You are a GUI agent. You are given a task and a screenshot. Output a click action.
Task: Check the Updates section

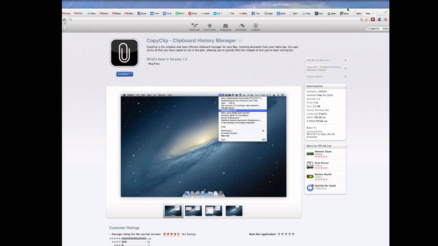pos(256,27)
